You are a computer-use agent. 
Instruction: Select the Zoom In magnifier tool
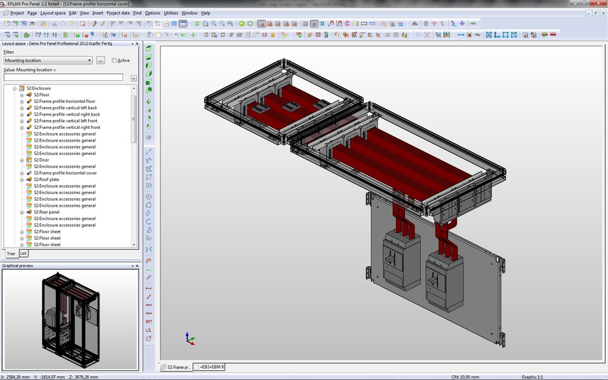tap(213, 23)
